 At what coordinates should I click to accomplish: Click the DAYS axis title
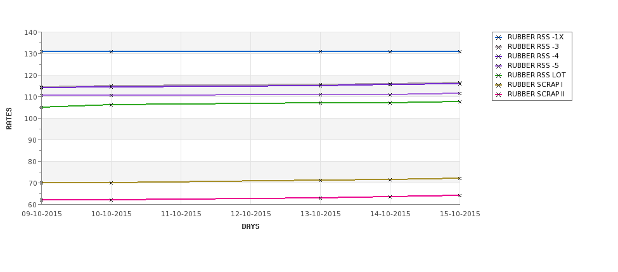[x=250, y=227]
